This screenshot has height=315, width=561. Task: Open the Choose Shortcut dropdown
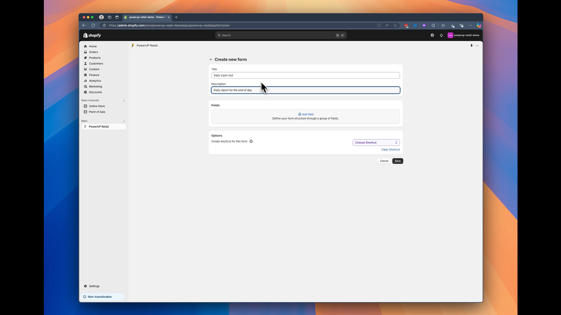[x=376, y=142]
